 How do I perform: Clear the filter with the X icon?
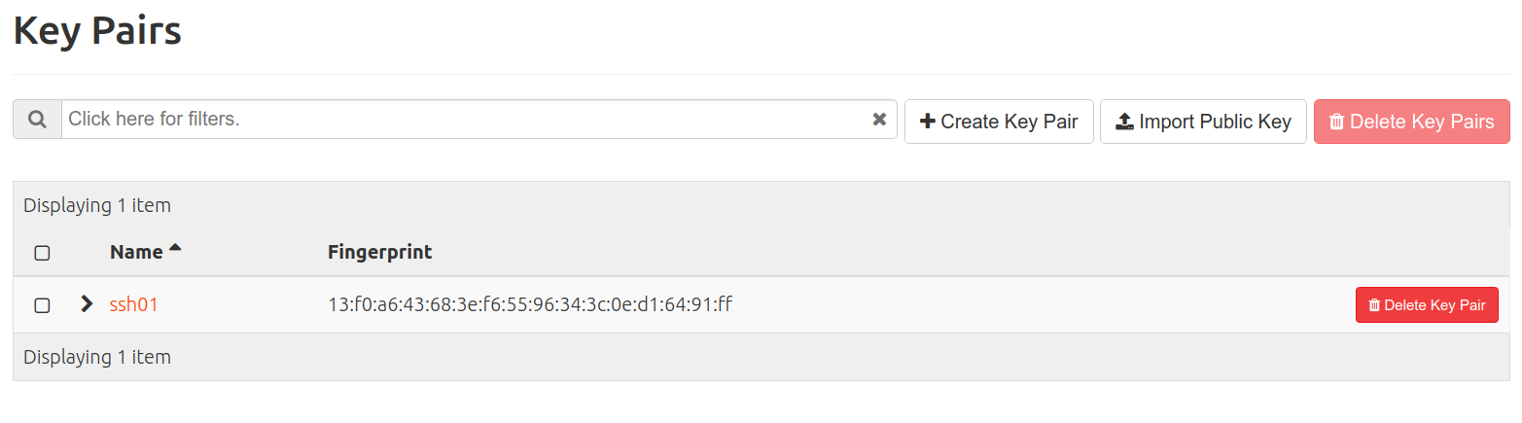879,120
